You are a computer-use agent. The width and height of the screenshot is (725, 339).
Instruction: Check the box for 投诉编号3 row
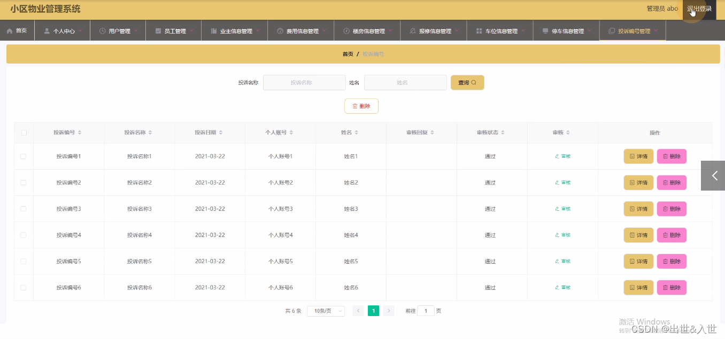pyautogui.click(x=24, y=209)
